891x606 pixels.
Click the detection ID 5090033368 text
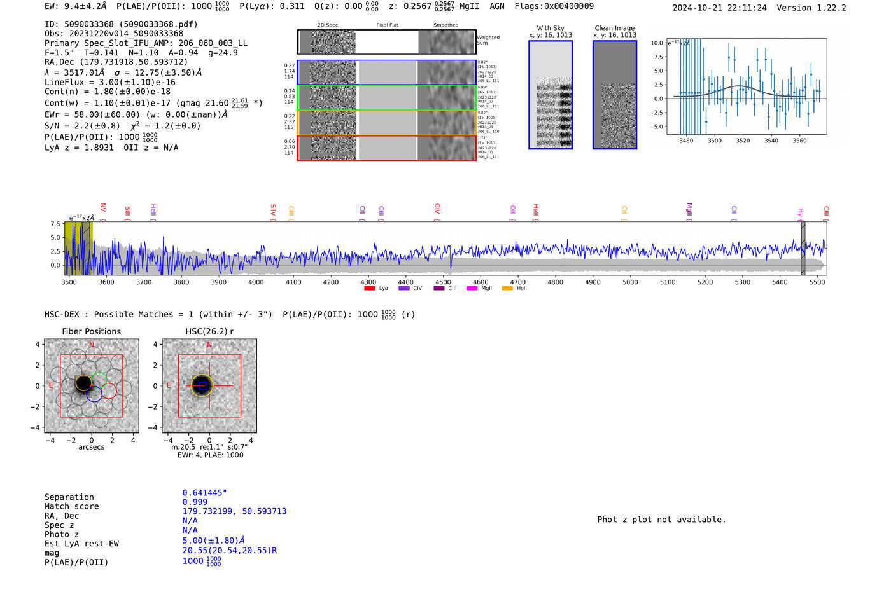pos(121,24)
